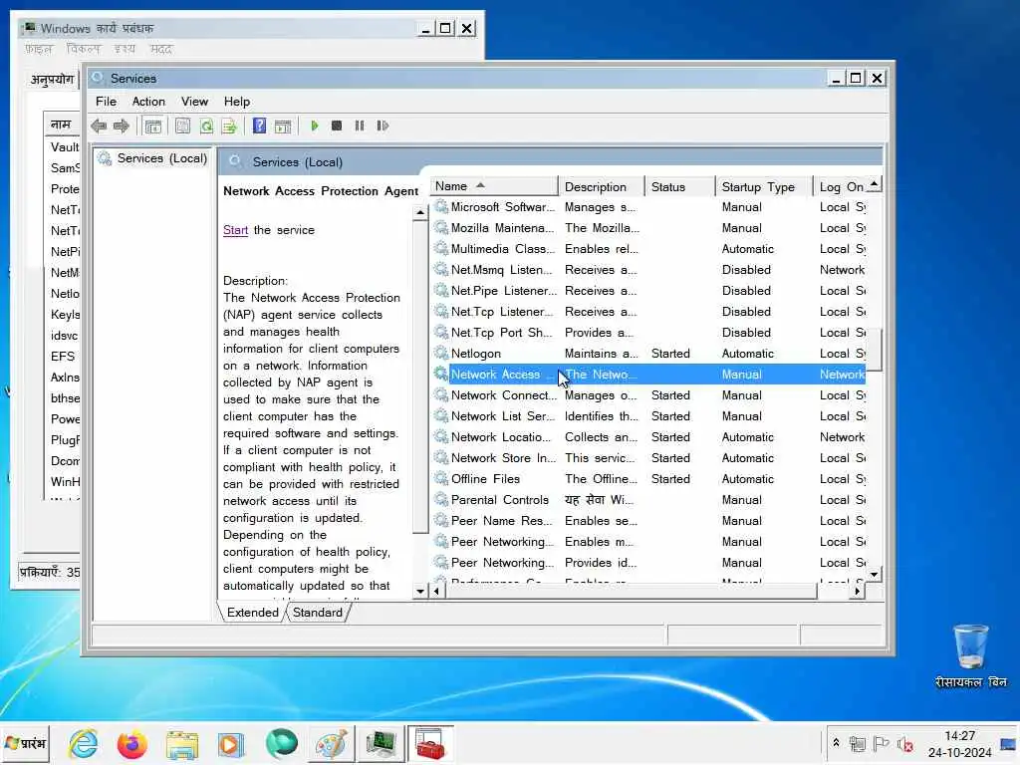Click the Start the service link

(x=235, y=230)
